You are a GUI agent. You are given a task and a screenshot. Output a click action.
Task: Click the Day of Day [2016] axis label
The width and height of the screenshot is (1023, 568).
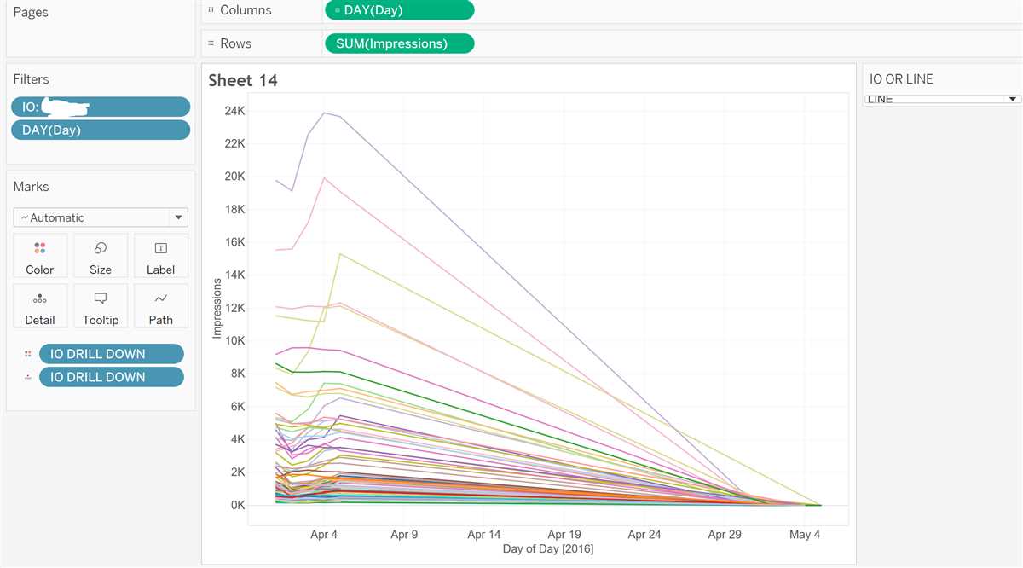pyautogui.click(x=549, y=548)
